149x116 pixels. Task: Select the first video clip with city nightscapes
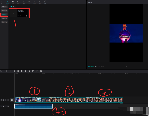coord(32,100)
